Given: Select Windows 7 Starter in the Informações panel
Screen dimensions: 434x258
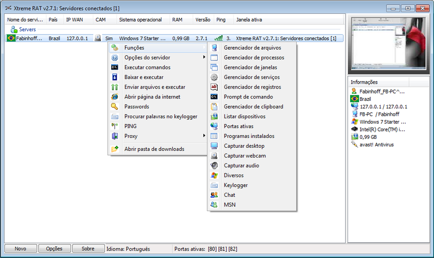Looking at the screenshot, I should [x=383, y=122].
